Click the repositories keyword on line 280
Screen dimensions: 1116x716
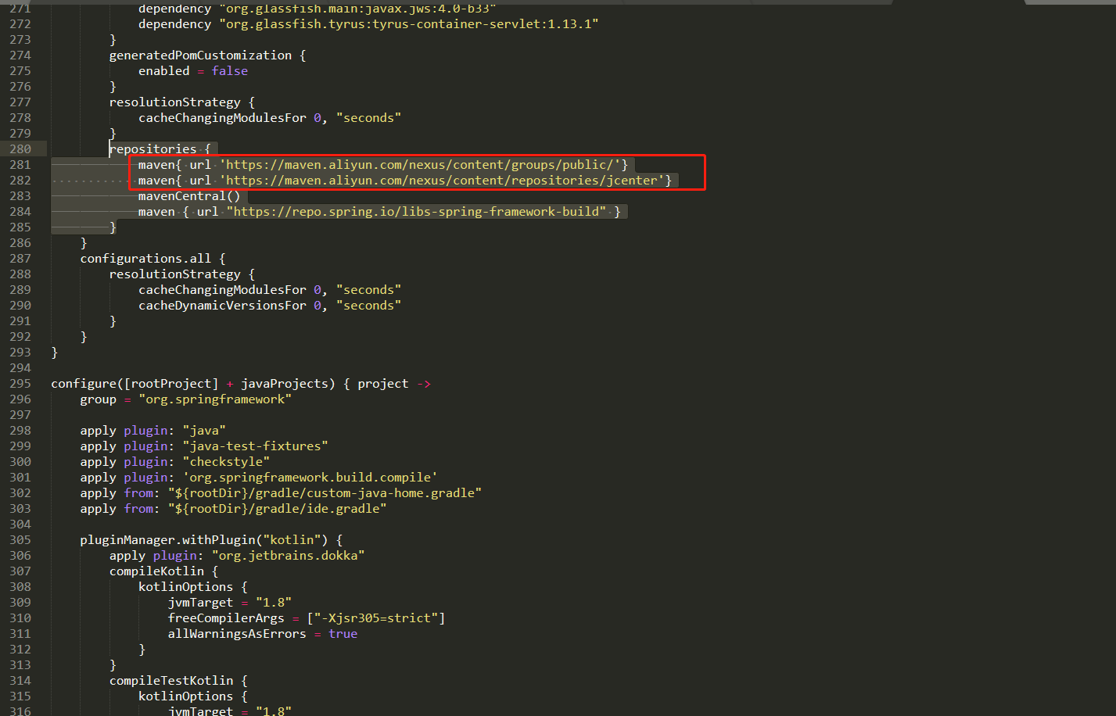pos(153,149)
